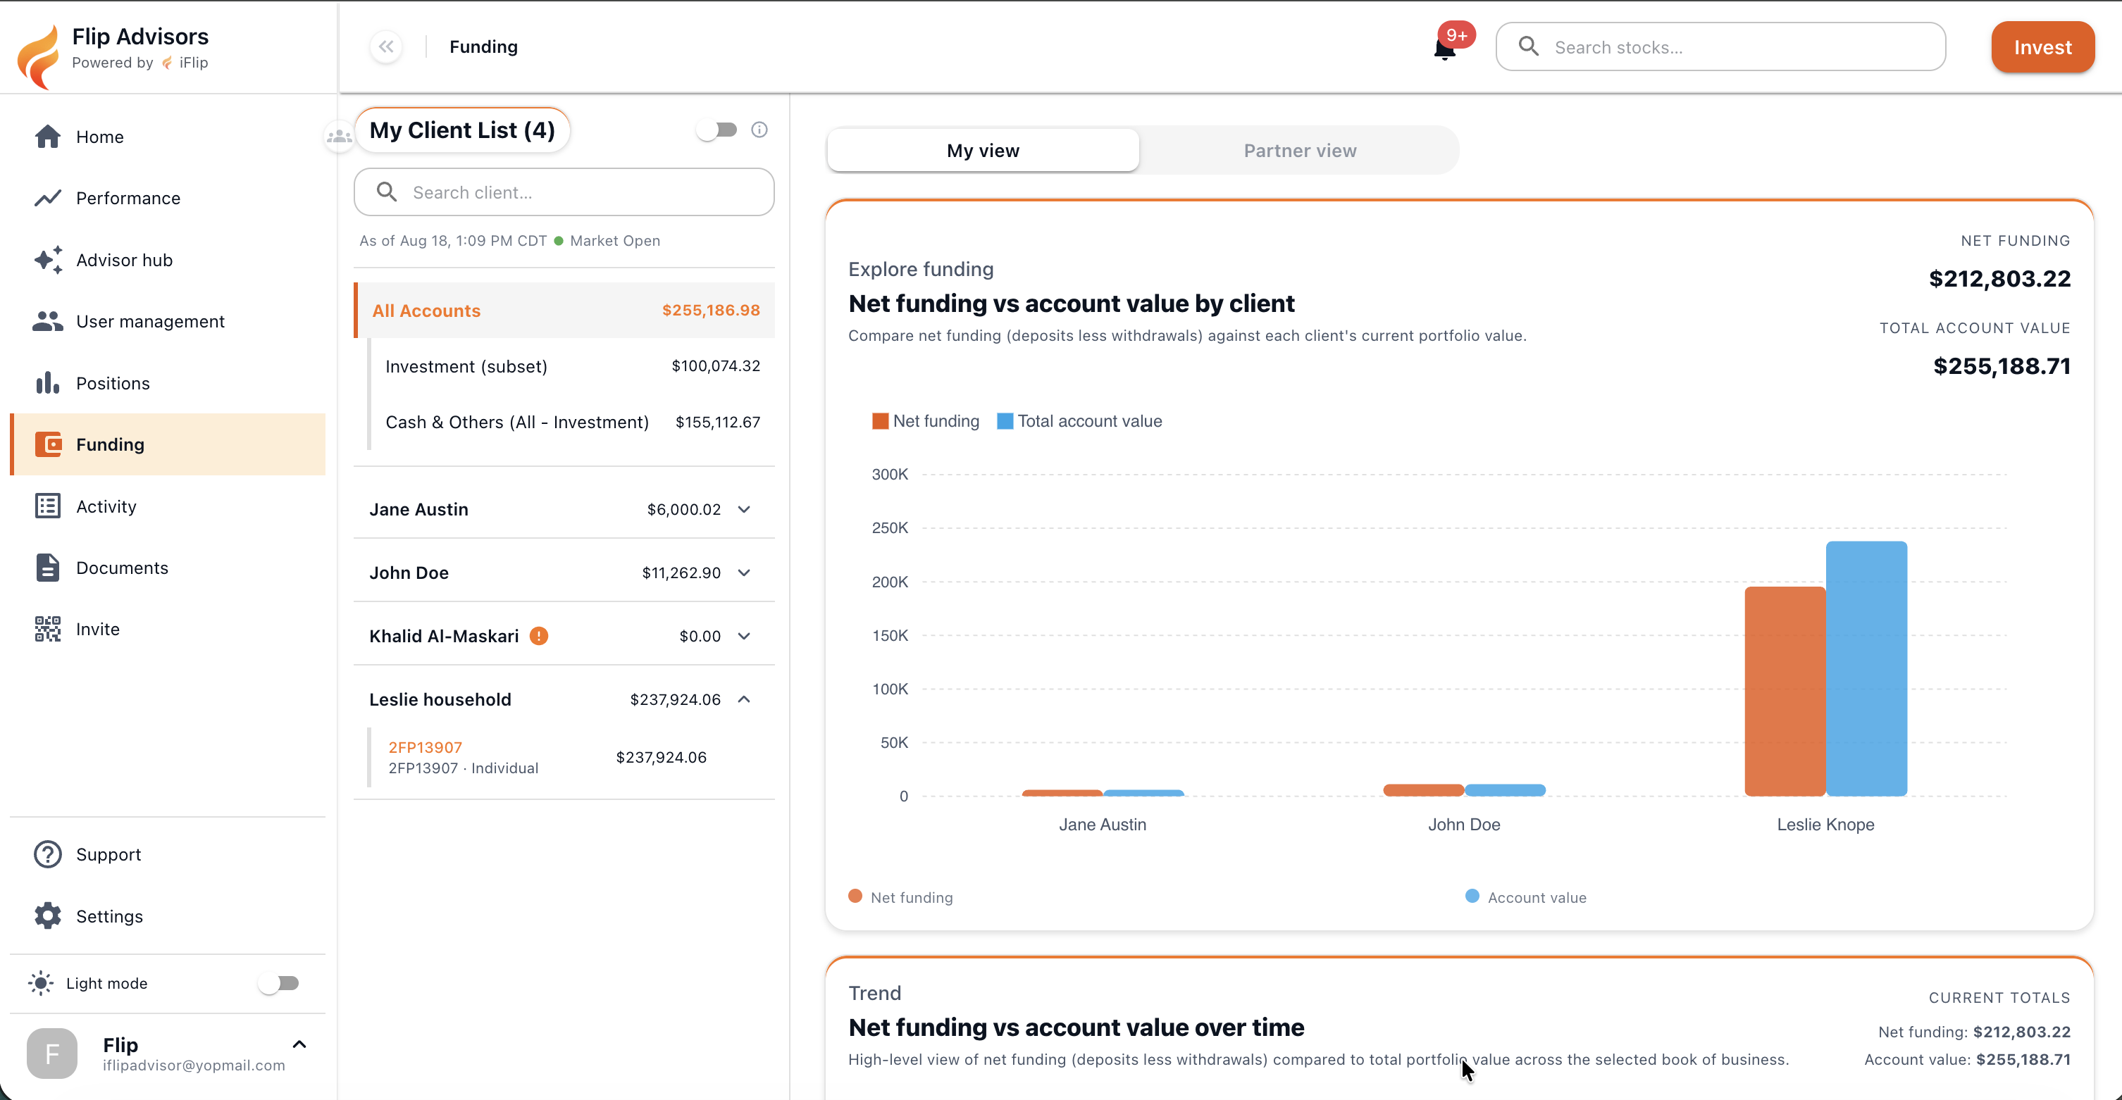Click the Documents file icon
Screen dimensions: 2122x1100
click(x=48, y=568)
